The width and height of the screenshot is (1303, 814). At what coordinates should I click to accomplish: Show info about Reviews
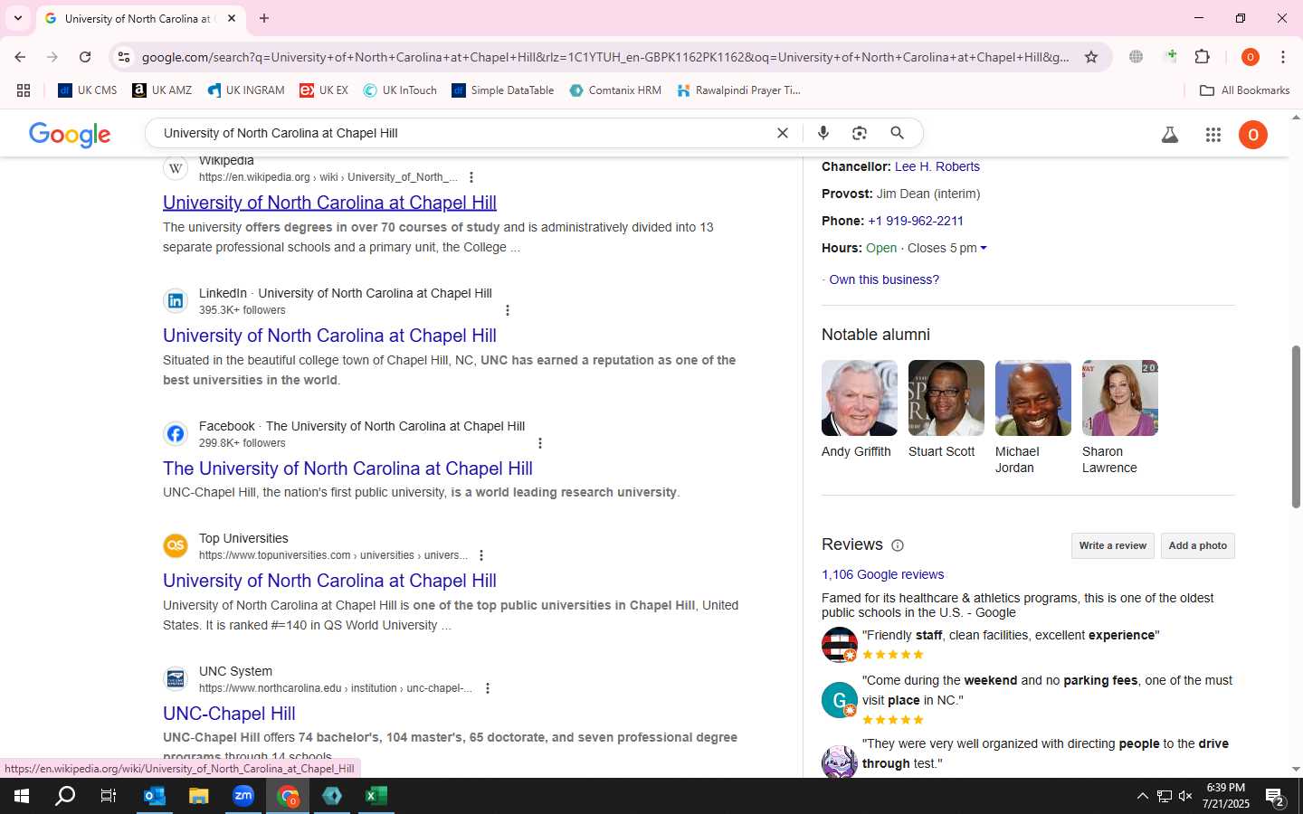point(898,545)
